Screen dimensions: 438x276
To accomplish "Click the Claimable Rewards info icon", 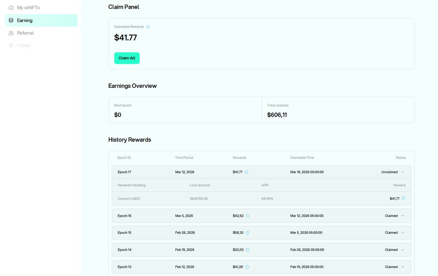I will pyautogui.click(x=148, y=27).
